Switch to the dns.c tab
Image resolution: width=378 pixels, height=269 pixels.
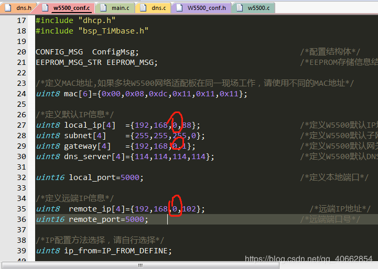(x=153, y=8)
